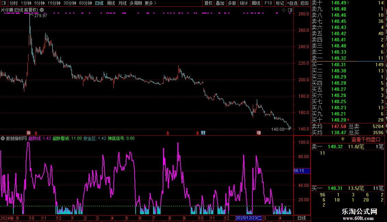Switch to 分时 intraday view
Screen dimensions: 387x222
click(x=14, y=3)
